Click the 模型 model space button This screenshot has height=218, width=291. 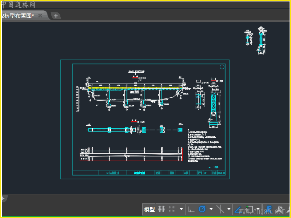point(149,209)
